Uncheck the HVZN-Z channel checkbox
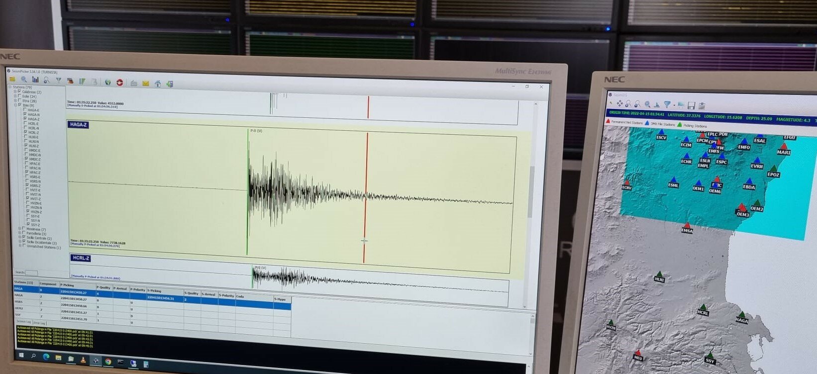Viewport: 817px width, 374px height. coord(27,211)
